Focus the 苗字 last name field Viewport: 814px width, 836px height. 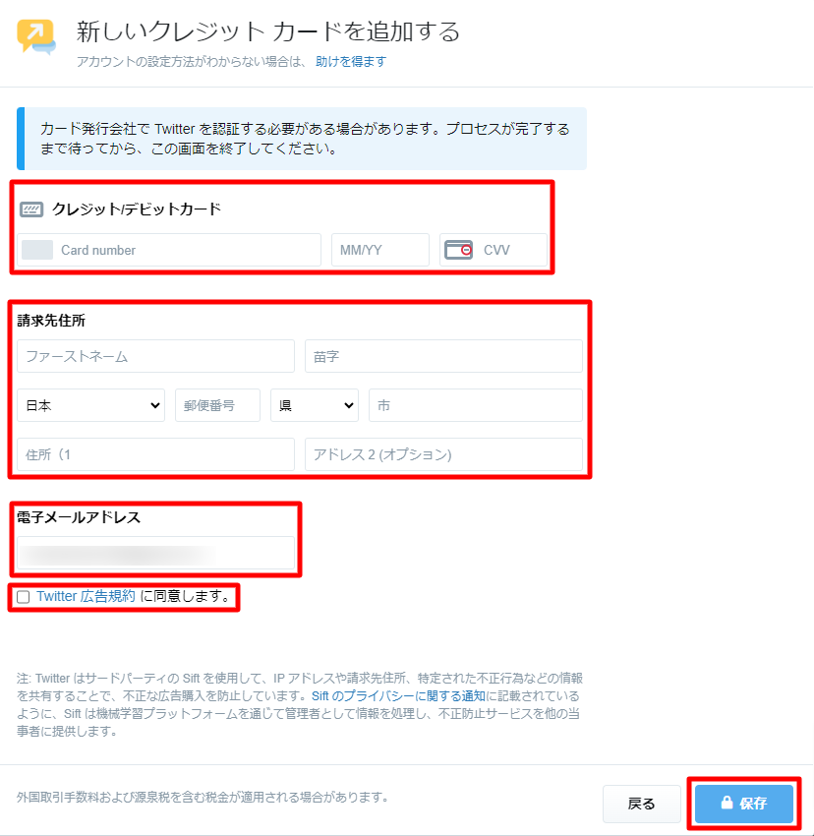443,356
